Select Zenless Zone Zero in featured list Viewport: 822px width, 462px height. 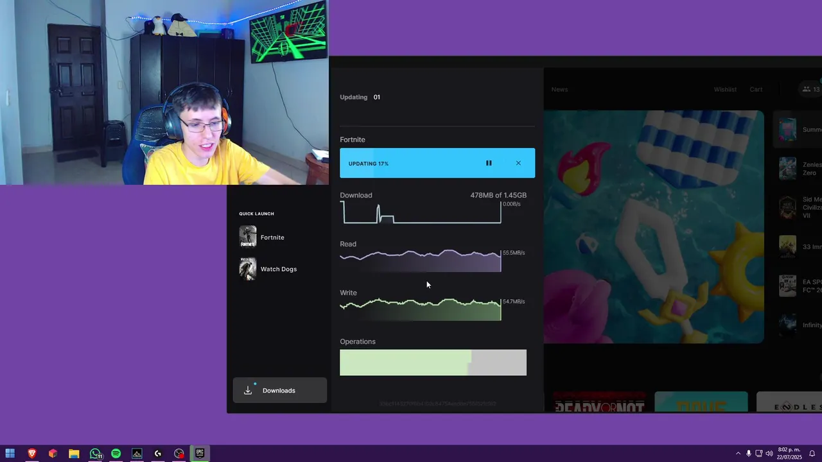click(800, 169)
